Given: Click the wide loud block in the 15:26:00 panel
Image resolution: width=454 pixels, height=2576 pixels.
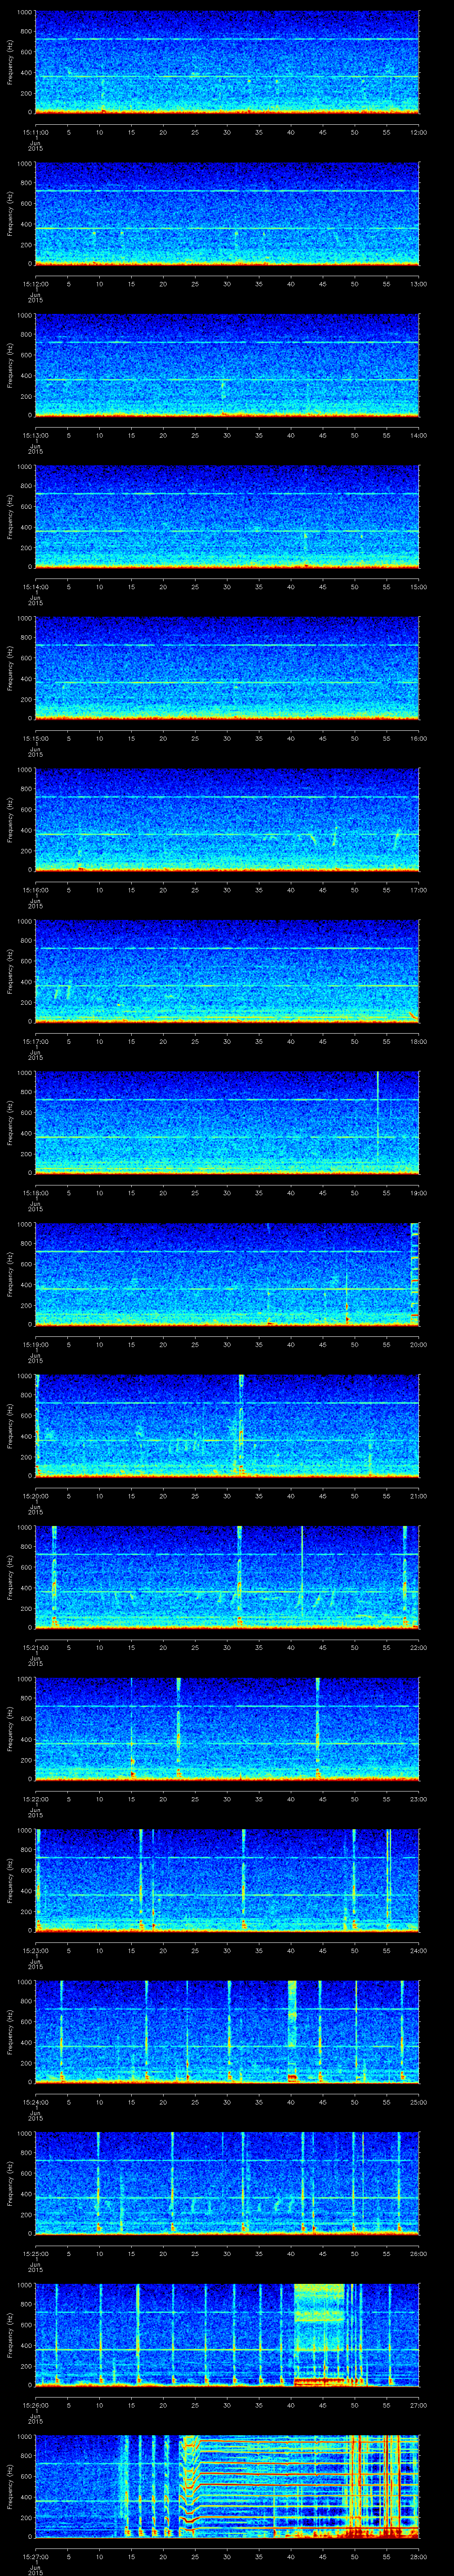Looking at the screenshot, I should pos(319,2335).
